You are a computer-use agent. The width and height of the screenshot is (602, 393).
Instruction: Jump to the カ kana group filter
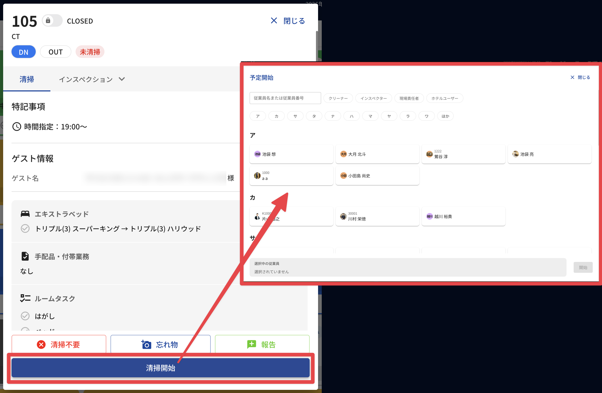[x=276, y=116]
